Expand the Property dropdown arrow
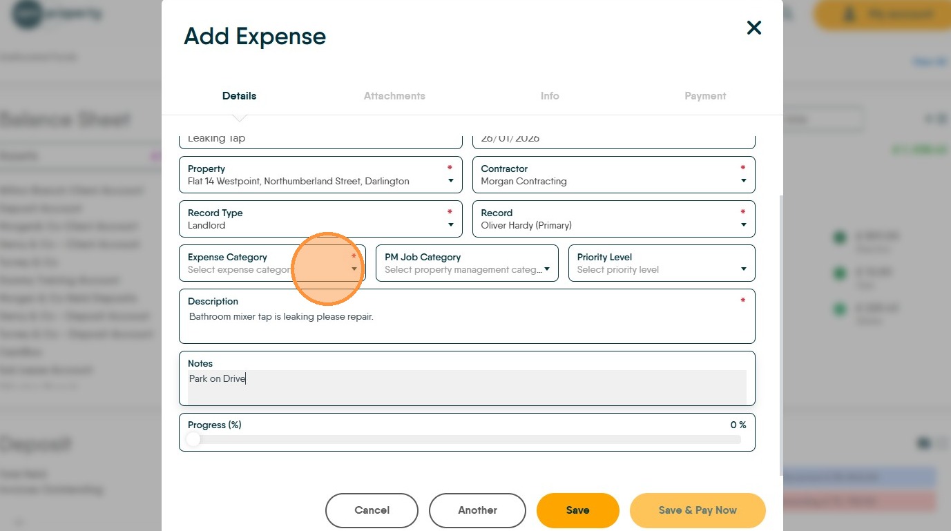Viewport: 951px width, 531px height. click(x=450, y=181)
